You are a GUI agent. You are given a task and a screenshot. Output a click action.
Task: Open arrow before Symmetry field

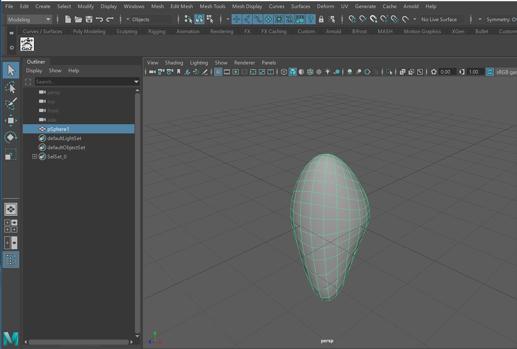[x=480, y=20]
